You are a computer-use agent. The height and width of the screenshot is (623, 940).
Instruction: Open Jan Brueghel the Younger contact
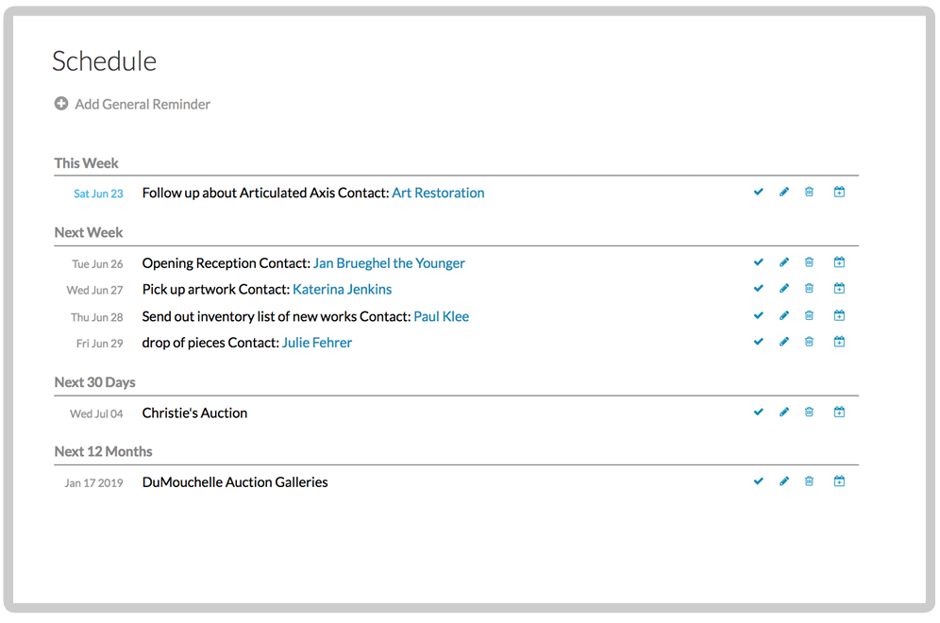pos(388,262)
